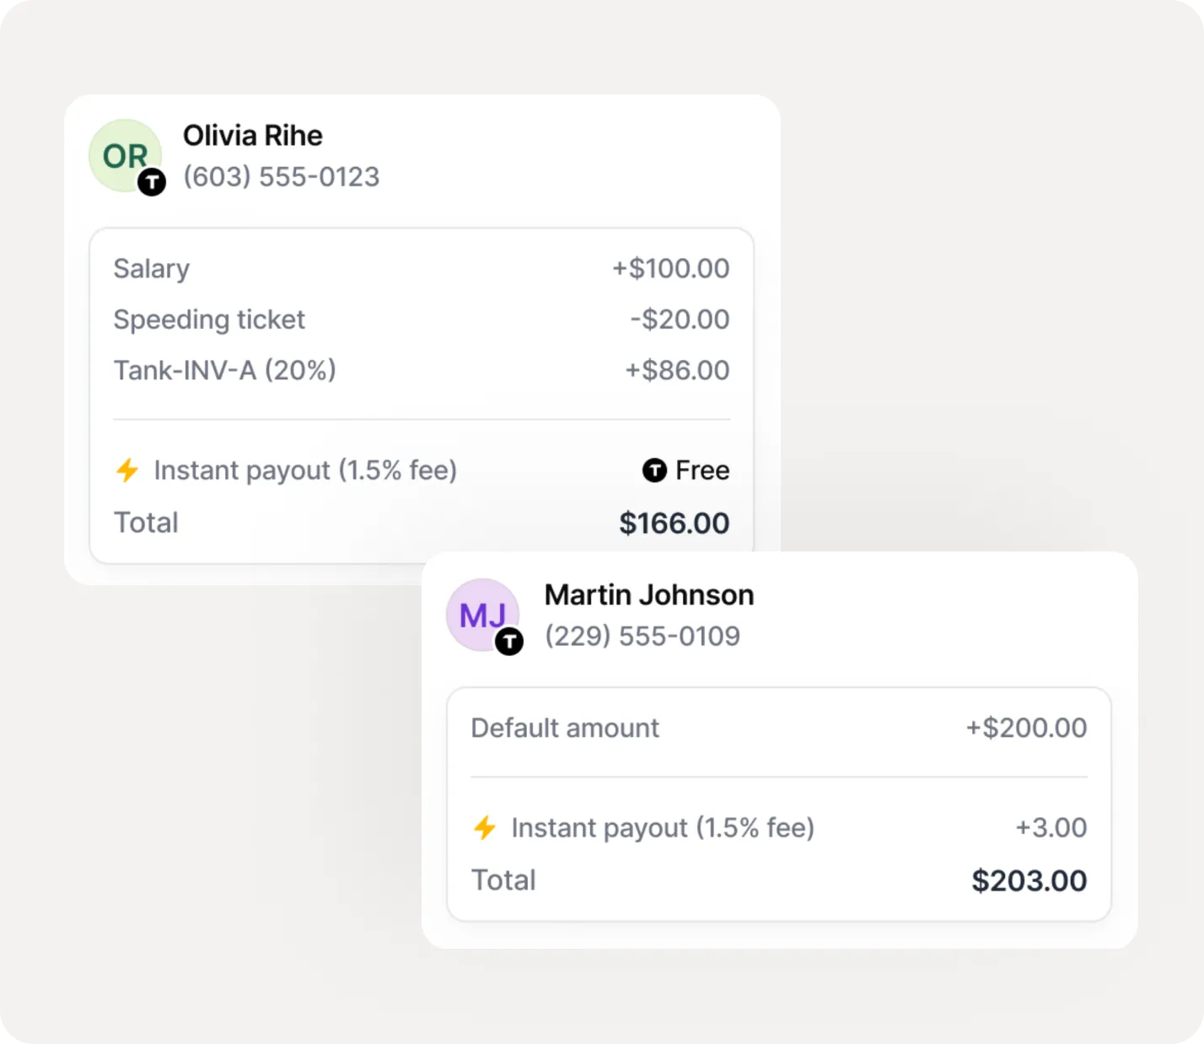
Task: Switch to Martin Johnson's payout card
Action: [649, 595]
